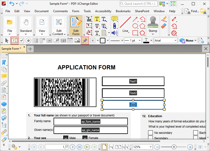Click the zoom slider handle
The width and height of the screenshot is (210, 151).
(x=174, y=147)
